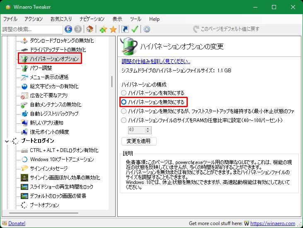Open the Donate! link
Screen dimensions: 303x228
pos(17,223)
